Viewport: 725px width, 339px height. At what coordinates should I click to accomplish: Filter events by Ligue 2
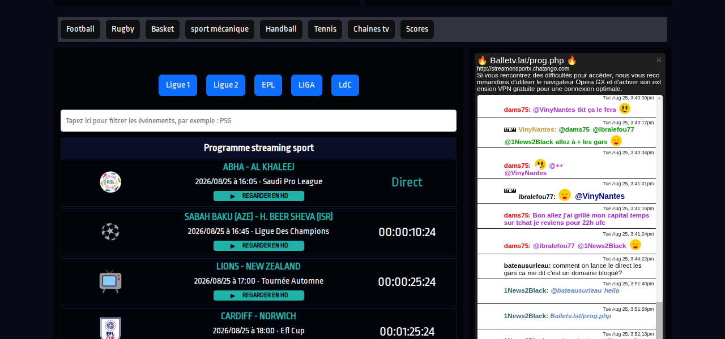point(226,85)
